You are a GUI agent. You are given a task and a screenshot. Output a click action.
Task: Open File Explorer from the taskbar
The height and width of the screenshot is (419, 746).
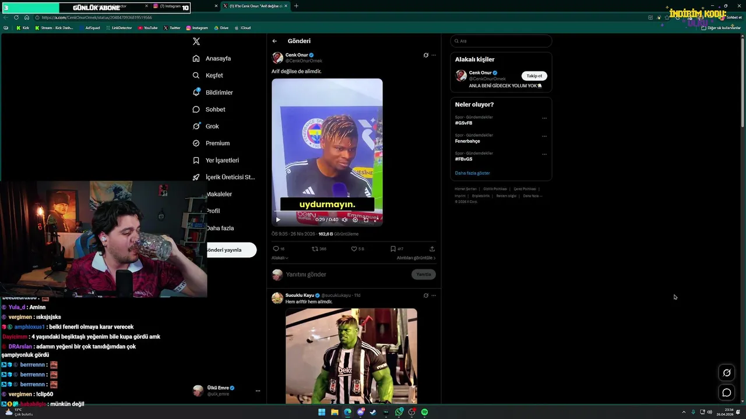point(335,412)
